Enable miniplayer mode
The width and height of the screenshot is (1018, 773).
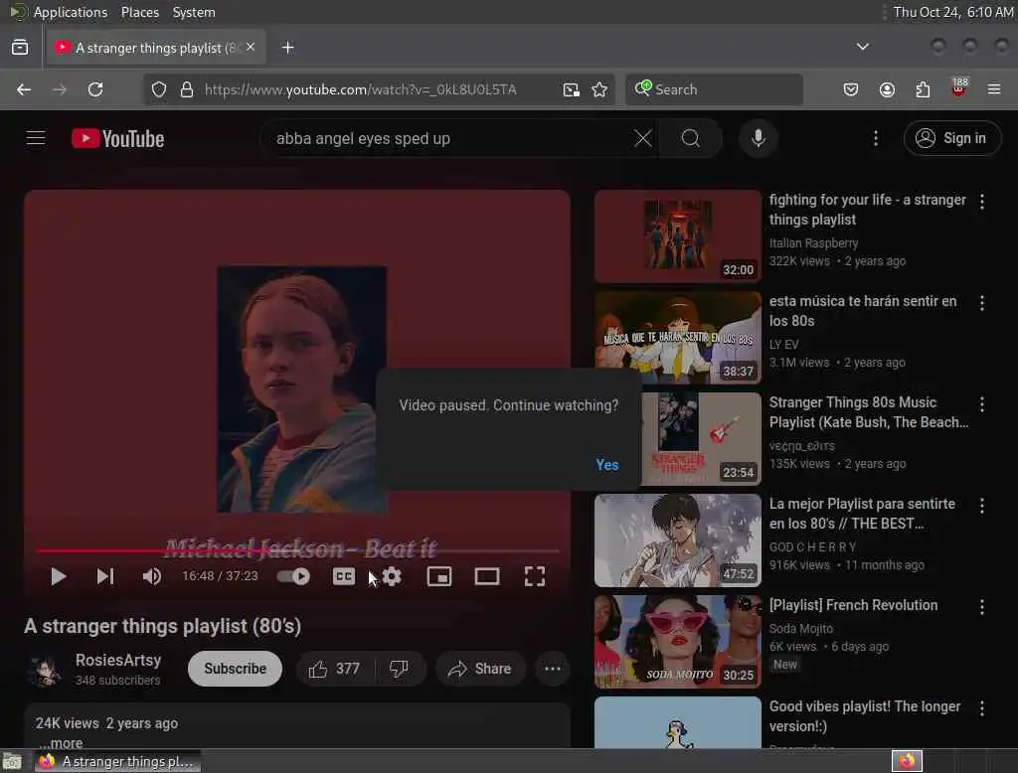(439, 576)
